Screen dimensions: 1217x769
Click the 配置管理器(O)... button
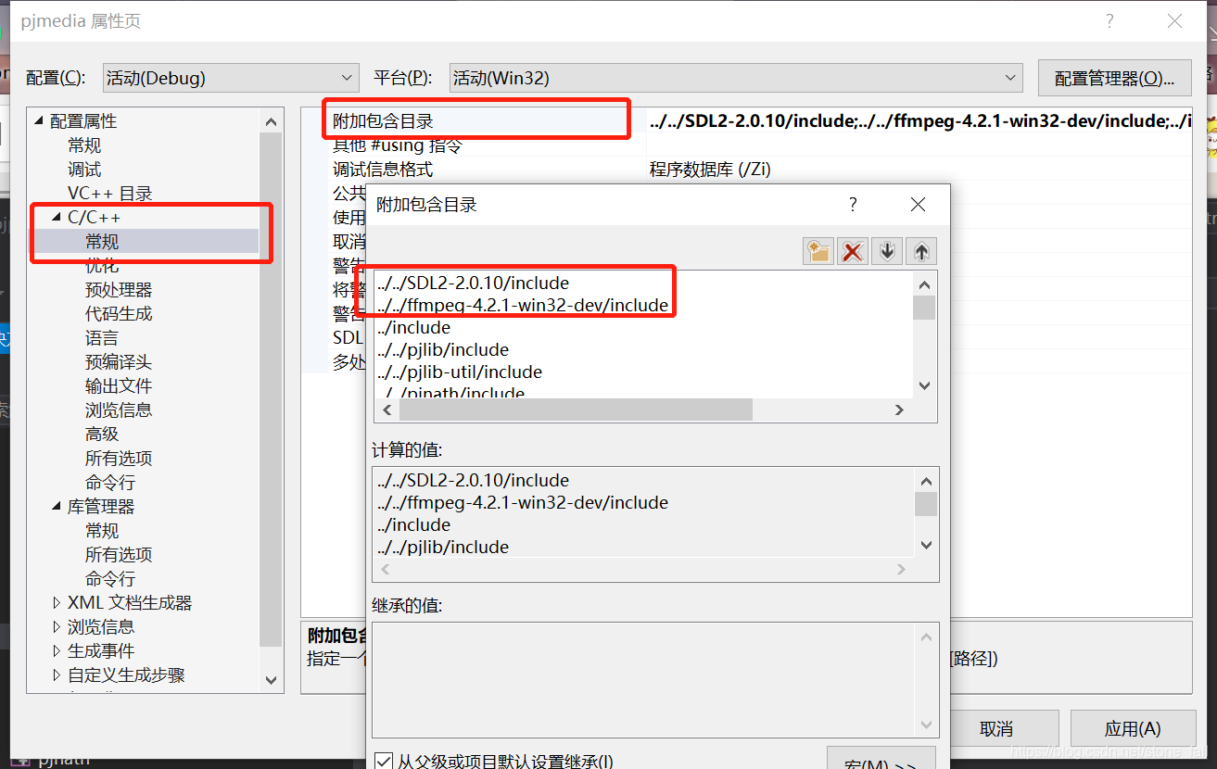click(1114, 78)
